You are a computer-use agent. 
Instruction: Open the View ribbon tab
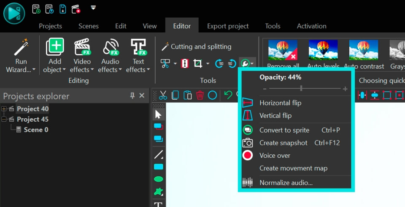point(149,26)
